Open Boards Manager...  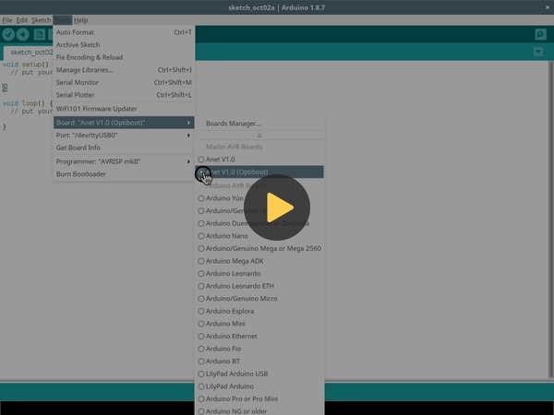(259, 124)
